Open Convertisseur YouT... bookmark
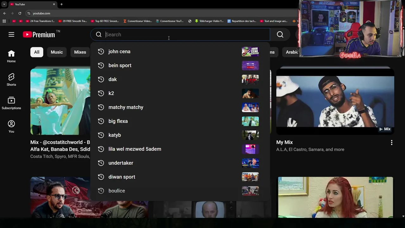The image size is (405, 228). (170, 21)
